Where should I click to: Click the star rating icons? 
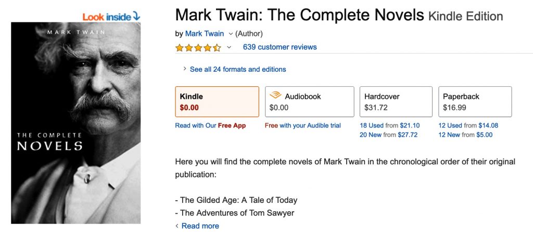198,47
